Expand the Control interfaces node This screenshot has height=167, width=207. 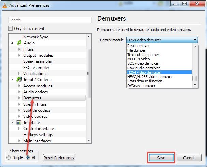click(19, 129)
